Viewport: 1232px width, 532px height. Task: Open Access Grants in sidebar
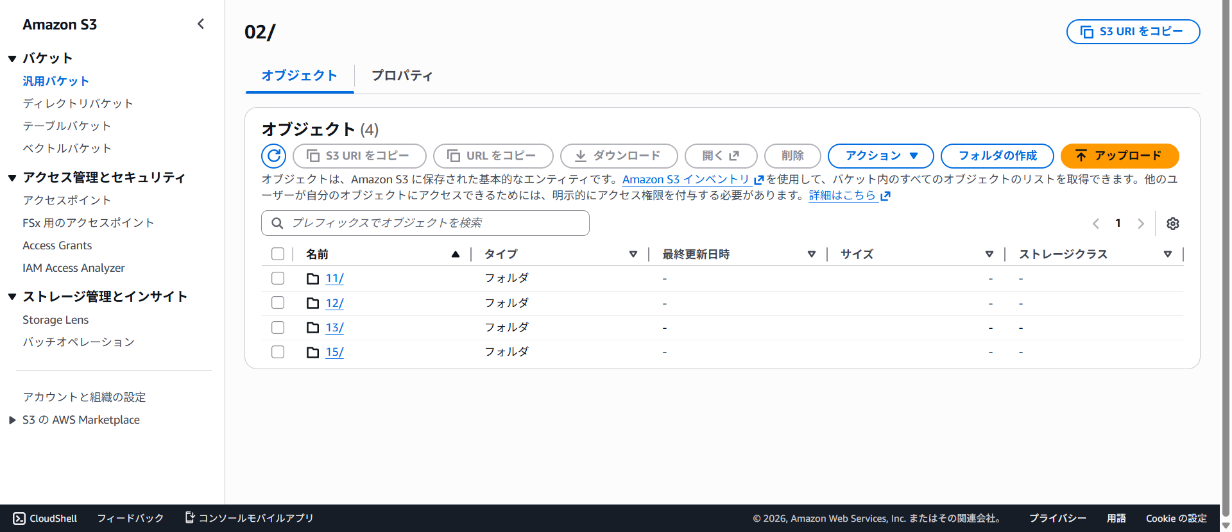[x=57, y=245]
